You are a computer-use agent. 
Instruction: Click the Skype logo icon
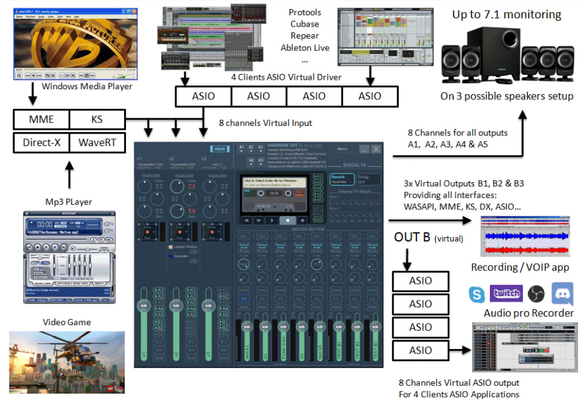[477, 294]
